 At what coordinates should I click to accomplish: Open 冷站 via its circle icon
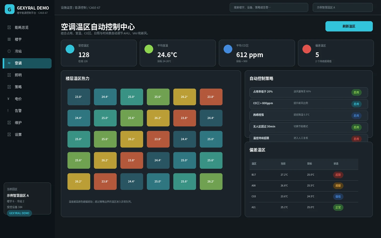click(x=9, y=51)
